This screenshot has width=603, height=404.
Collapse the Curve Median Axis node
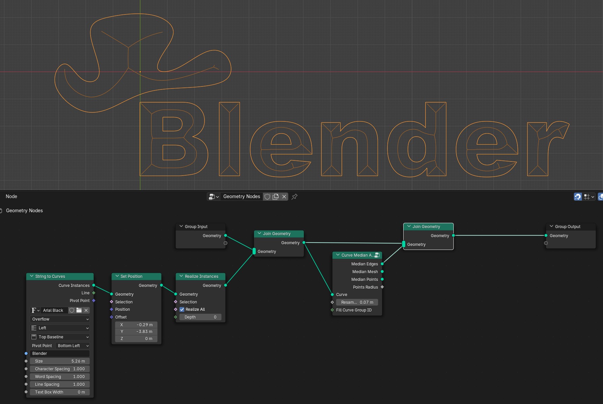tap(338, 255)
